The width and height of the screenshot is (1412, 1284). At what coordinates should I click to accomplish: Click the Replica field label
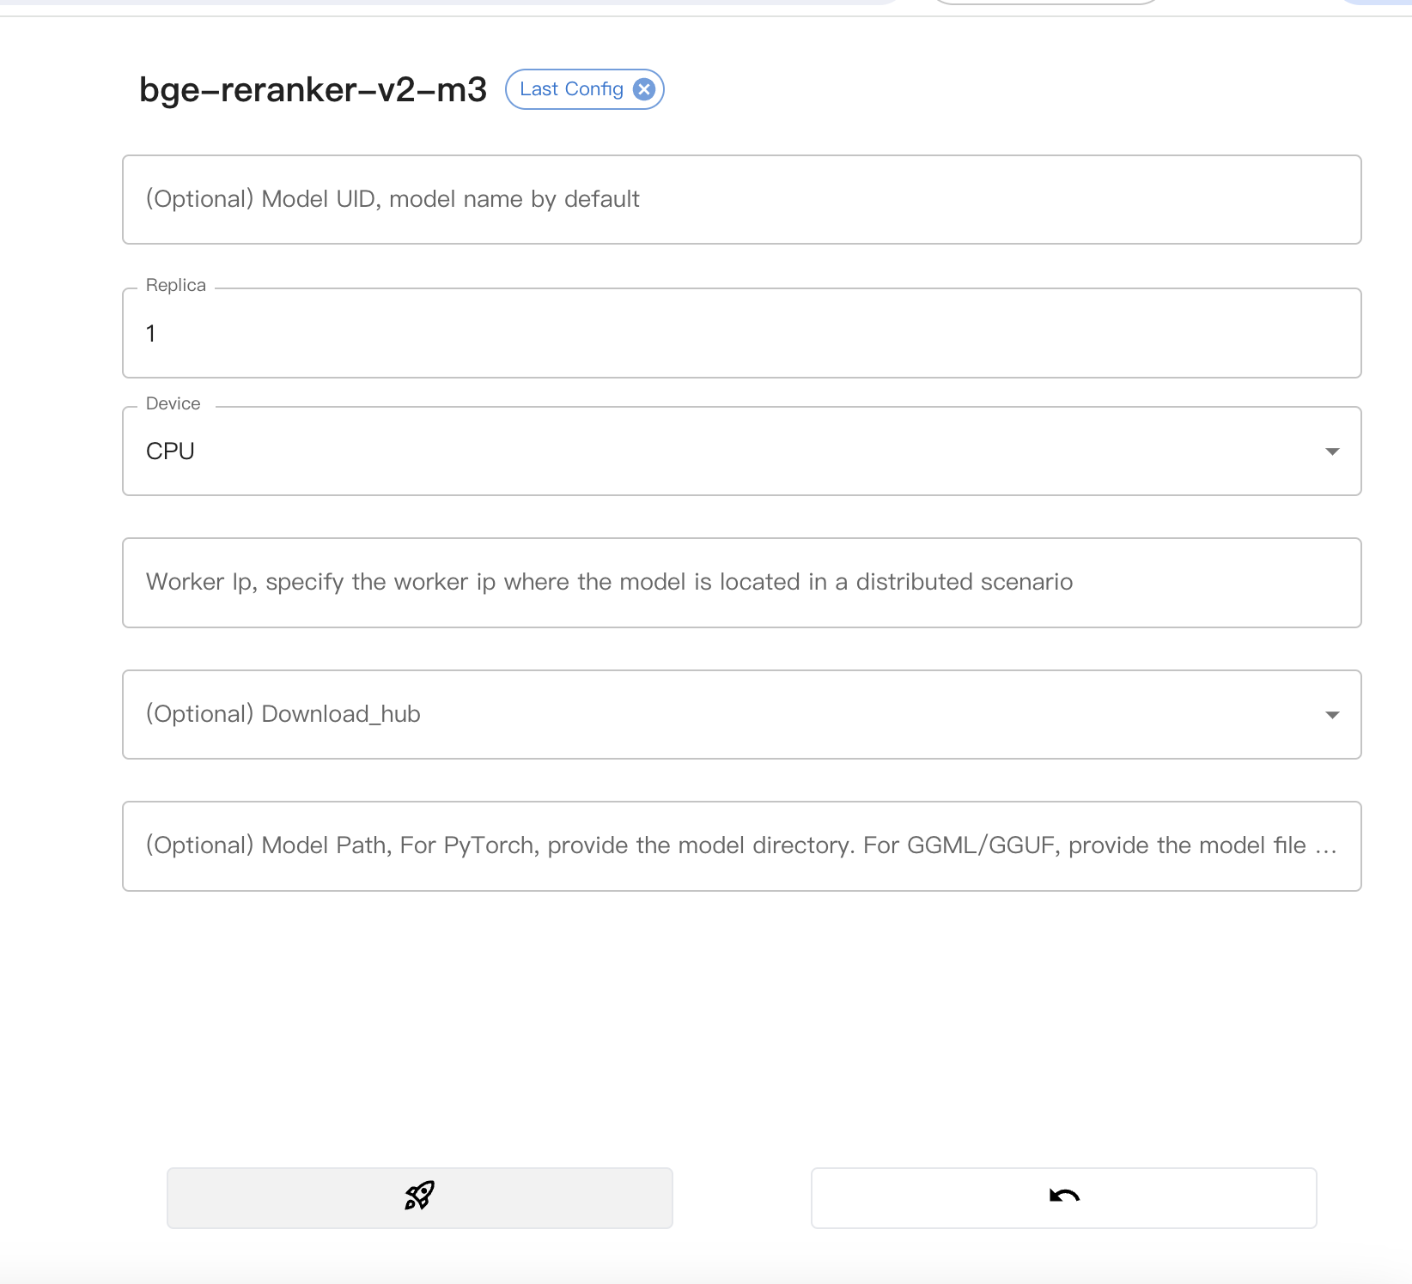point(176,286)
